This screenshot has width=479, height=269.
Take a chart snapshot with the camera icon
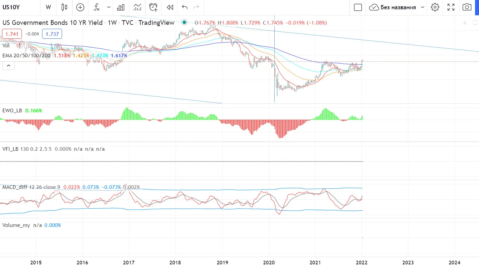[467, 7]
